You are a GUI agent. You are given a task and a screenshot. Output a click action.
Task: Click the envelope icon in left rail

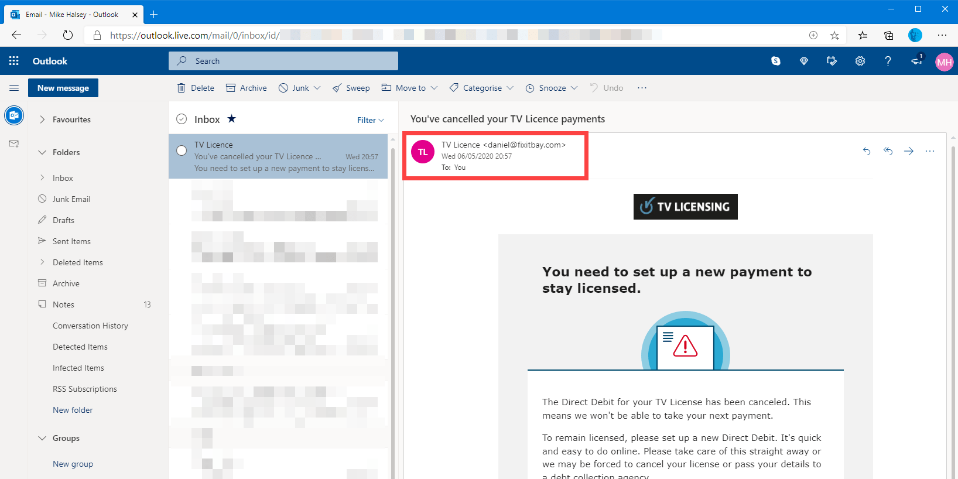click(x=14, y=143)
